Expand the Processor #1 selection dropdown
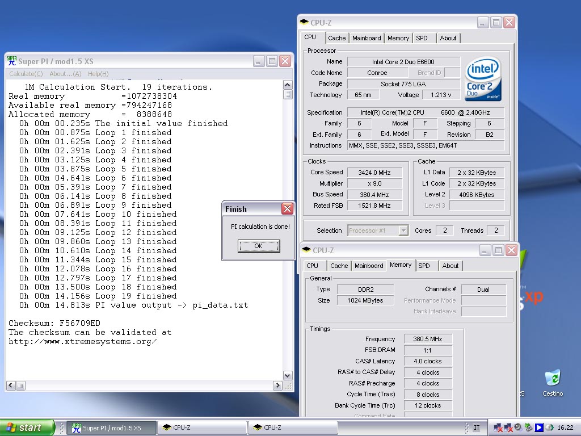 [x=403, y=230]
